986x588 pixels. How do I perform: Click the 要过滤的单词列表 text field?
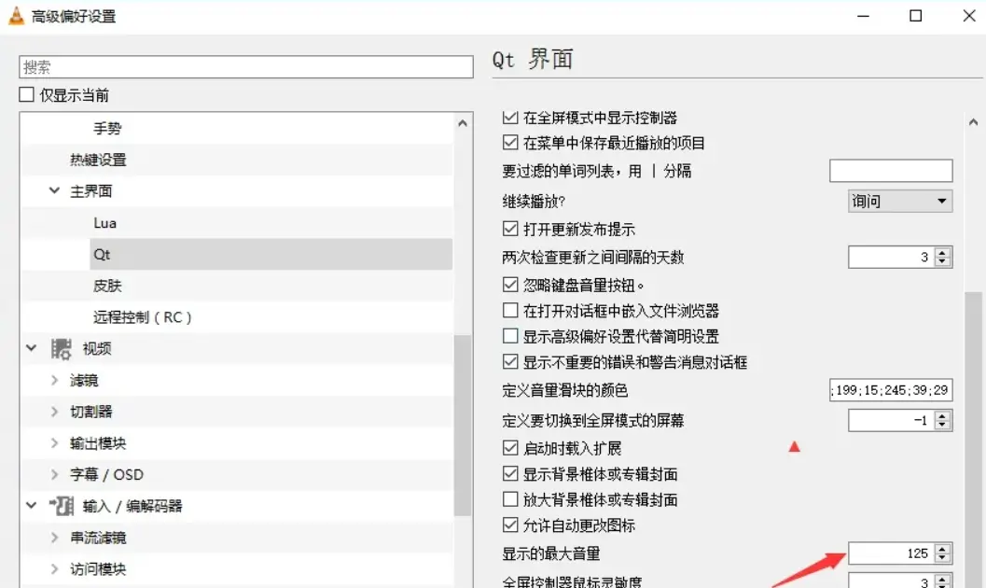890,171
